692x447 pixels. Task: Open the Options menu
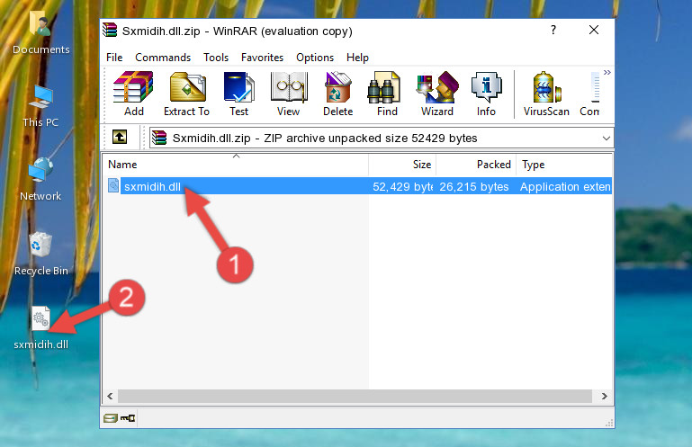[315, 58]
